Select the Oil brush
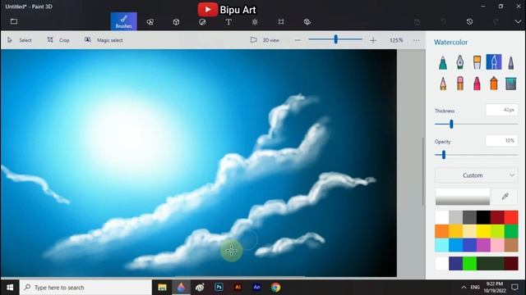This screenshot has width=526, height=295. 477,62
